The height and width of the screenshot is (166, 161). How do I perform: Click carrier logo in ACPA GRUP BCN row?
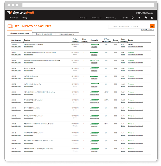pos(95,92)
